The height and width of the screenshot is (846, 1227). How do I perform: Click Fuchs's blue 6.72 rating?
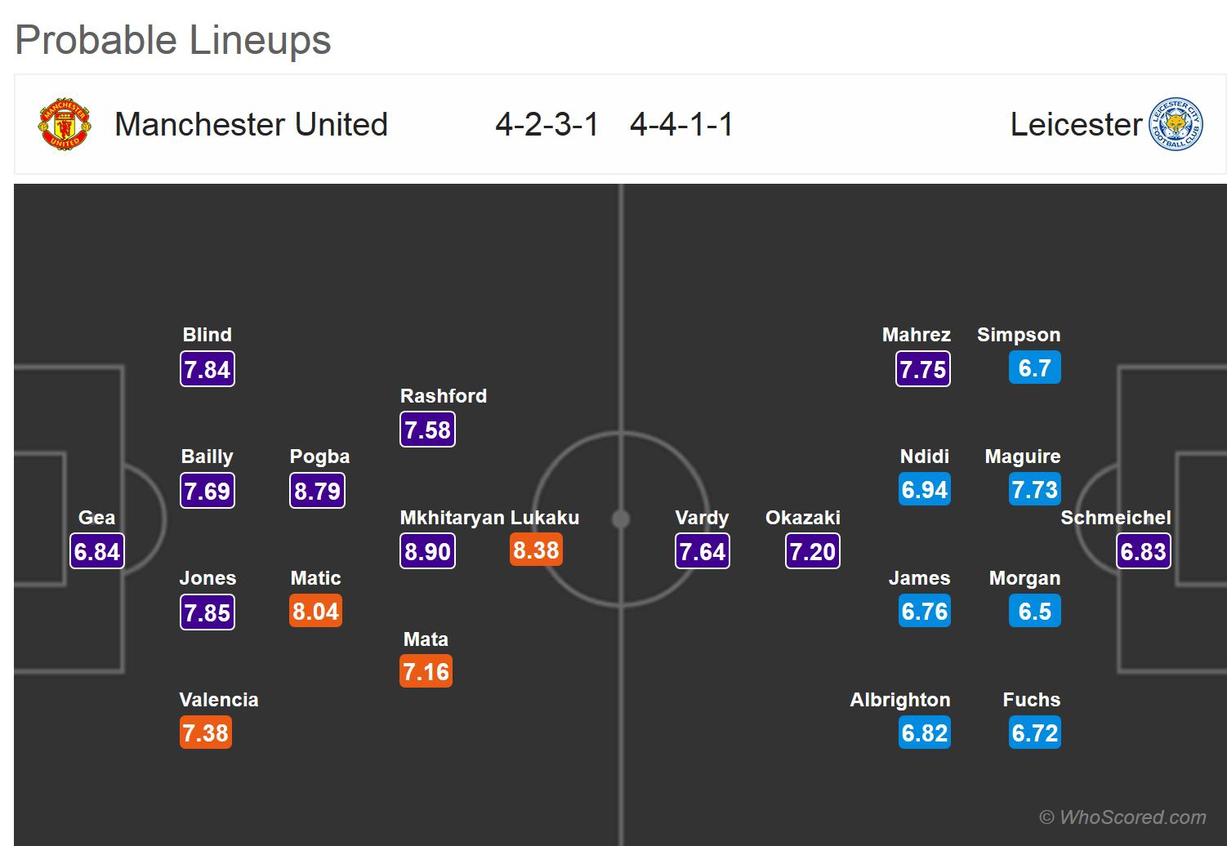(x=1034, y=732)
